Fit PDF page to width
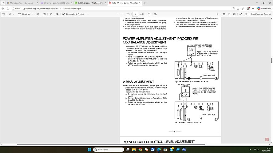 [x=128, y=14]
